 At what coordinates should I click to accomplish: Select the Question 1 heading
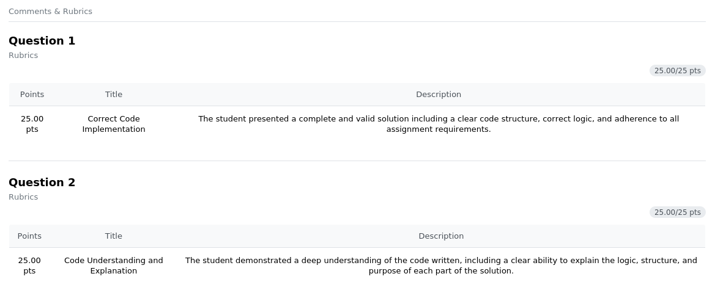(x=42, y=41)
